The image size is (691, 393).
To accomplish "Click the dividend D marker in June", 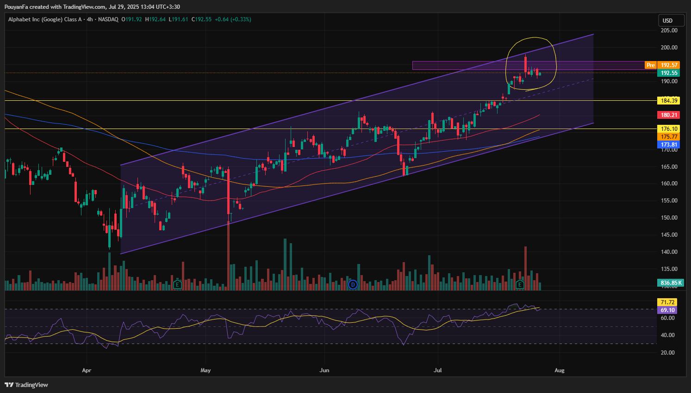I will pos(353,284).
